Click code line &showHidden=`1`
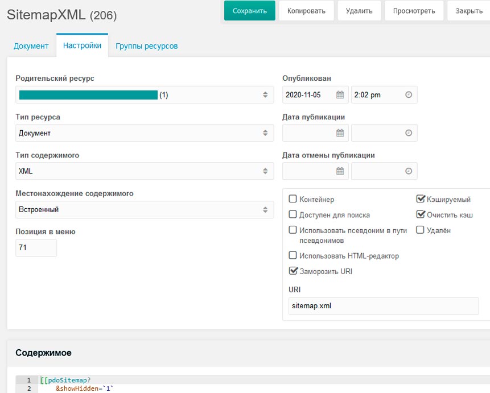The height and width of the screenshot is (393, 490). 84,388
